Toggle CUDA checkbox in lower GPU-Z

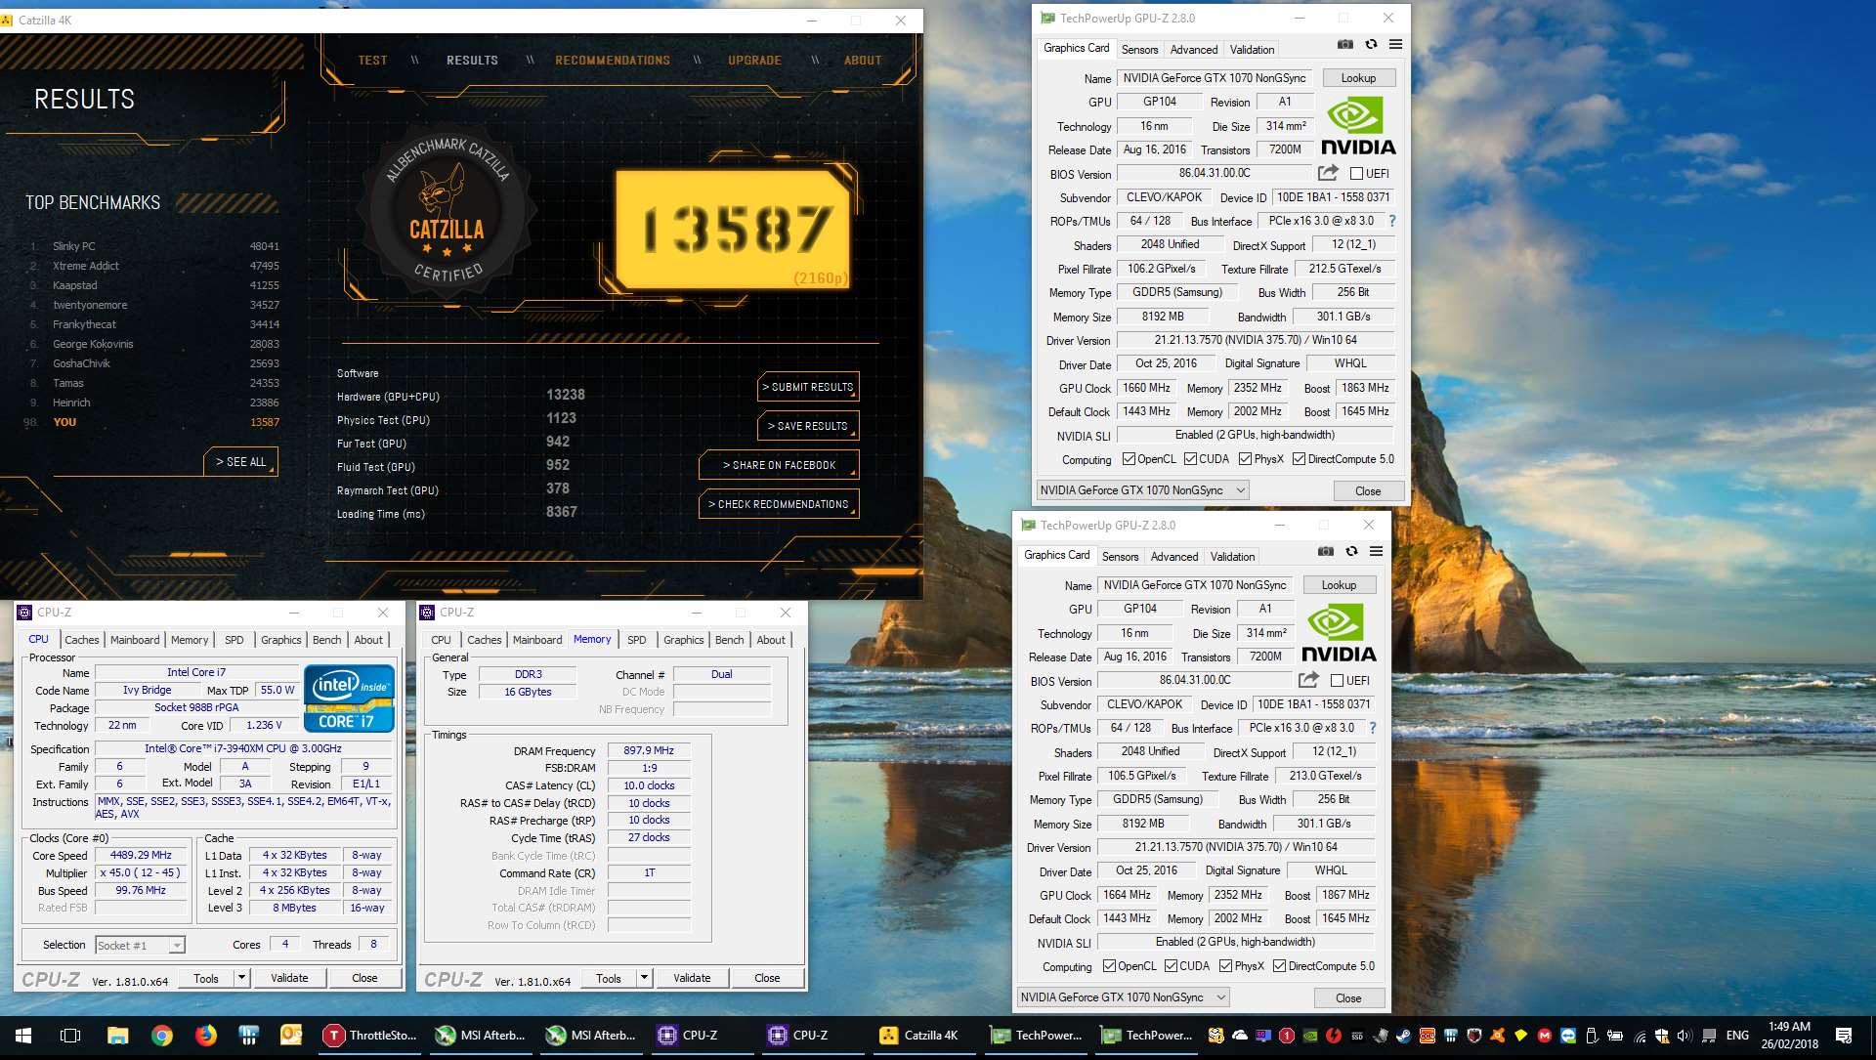tap(1171, 966)
